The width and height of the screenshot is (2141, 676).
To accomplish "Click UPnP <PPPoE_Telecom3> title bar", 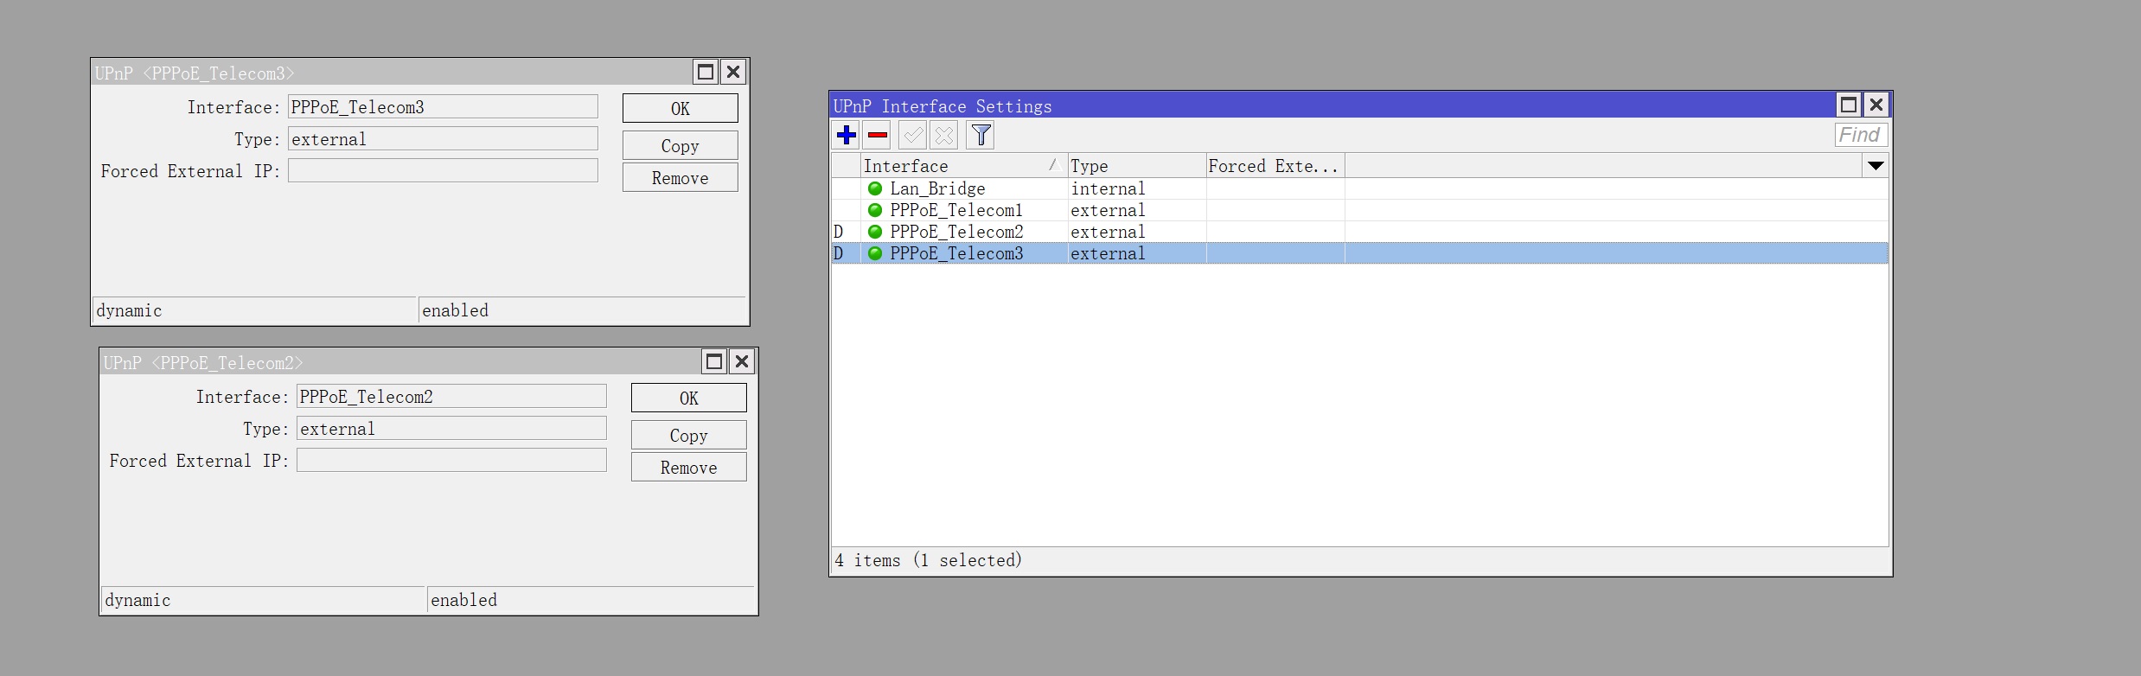I will pos(392,73).
